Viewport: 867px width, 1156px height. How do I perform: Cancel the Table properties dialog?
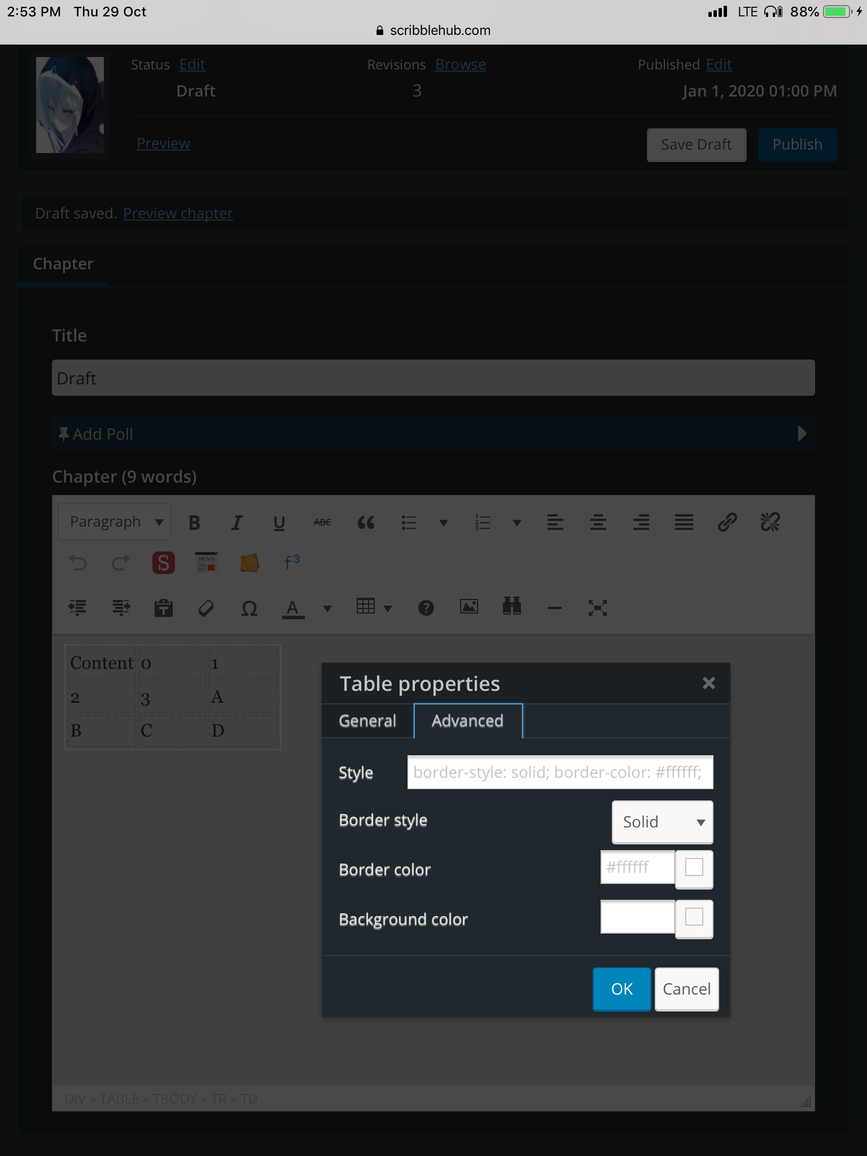686,989
